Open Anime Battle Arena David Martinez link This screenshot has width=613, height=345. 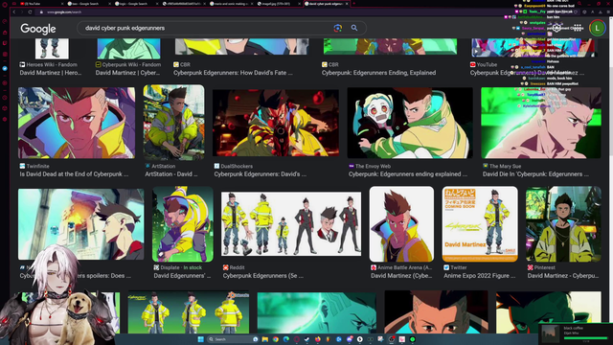[x=401, y=276]
